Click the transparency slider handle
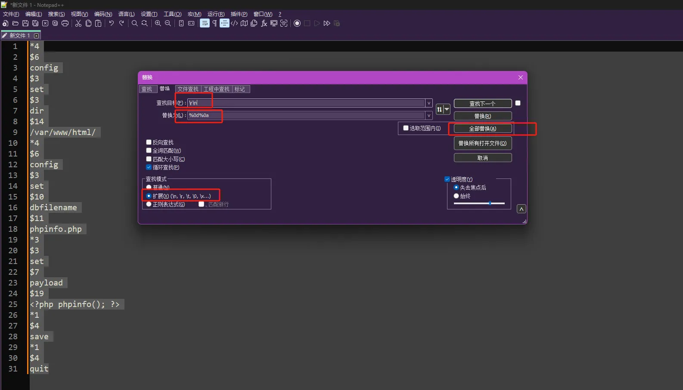 point(490,203)
